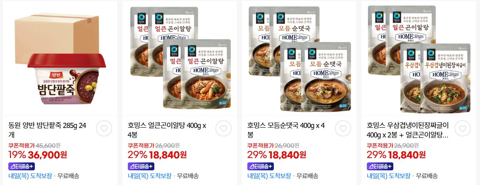Open title link 동원 양반 밤단팥죽 285g 24개
Image resolution: width=480 pixels, height=185 pixels.
pyautogui.click(x=47, y=130)
